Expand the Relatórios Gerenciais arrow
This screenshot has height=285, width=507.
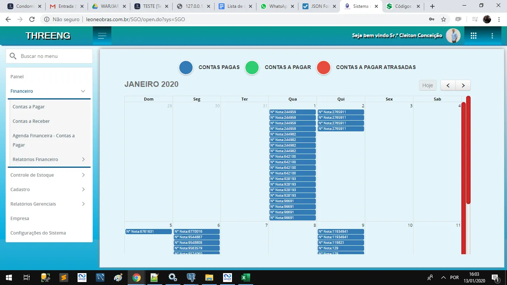tap(83, 204)
